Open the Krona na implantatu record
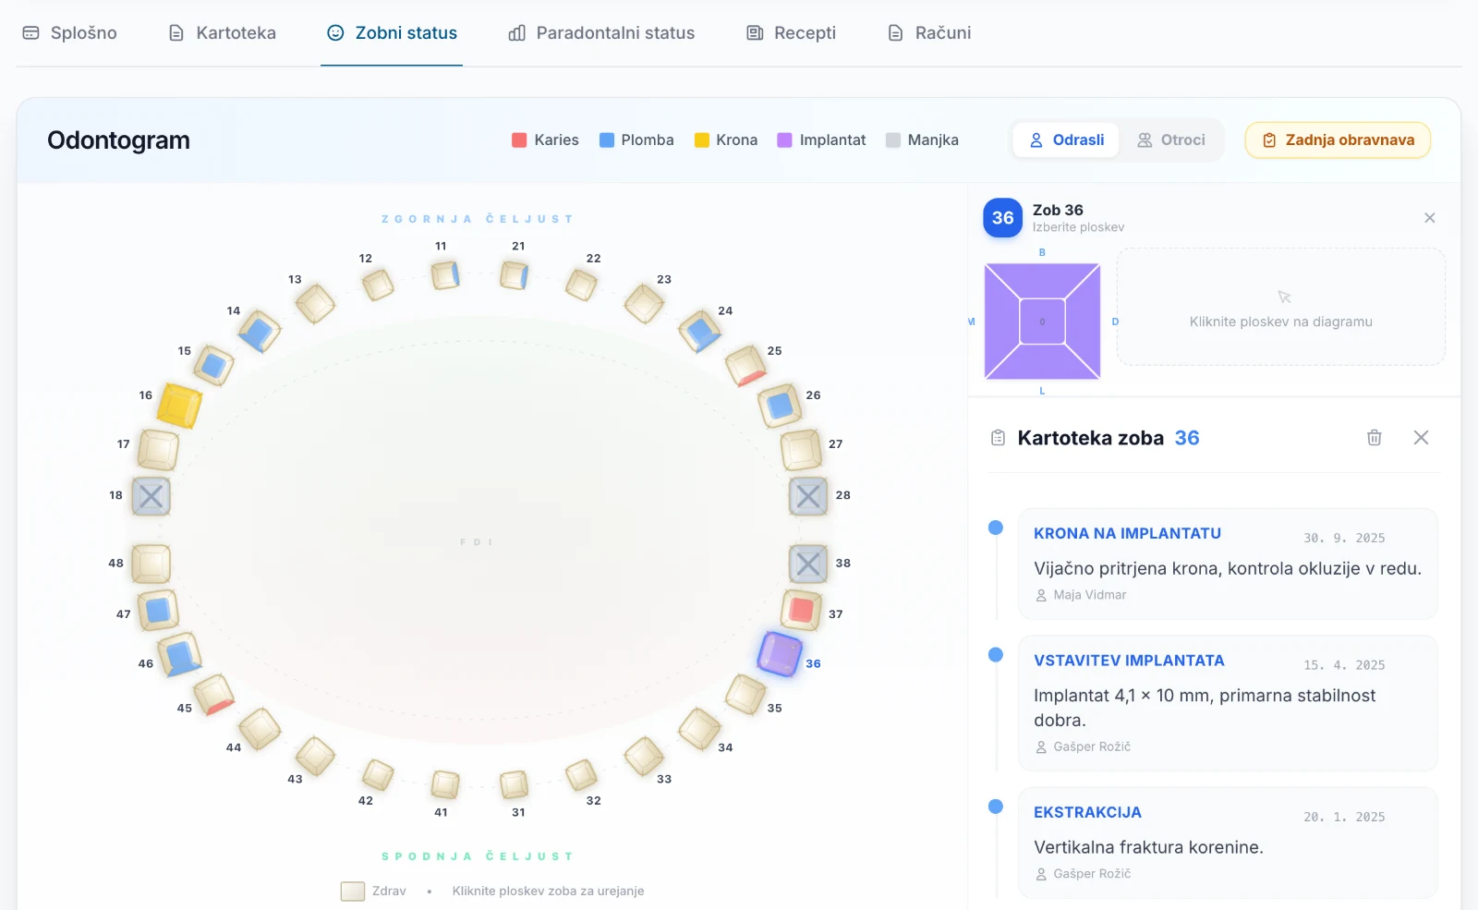The height and width of the screenshot is (910, 1478). [x=1228, y=564]
